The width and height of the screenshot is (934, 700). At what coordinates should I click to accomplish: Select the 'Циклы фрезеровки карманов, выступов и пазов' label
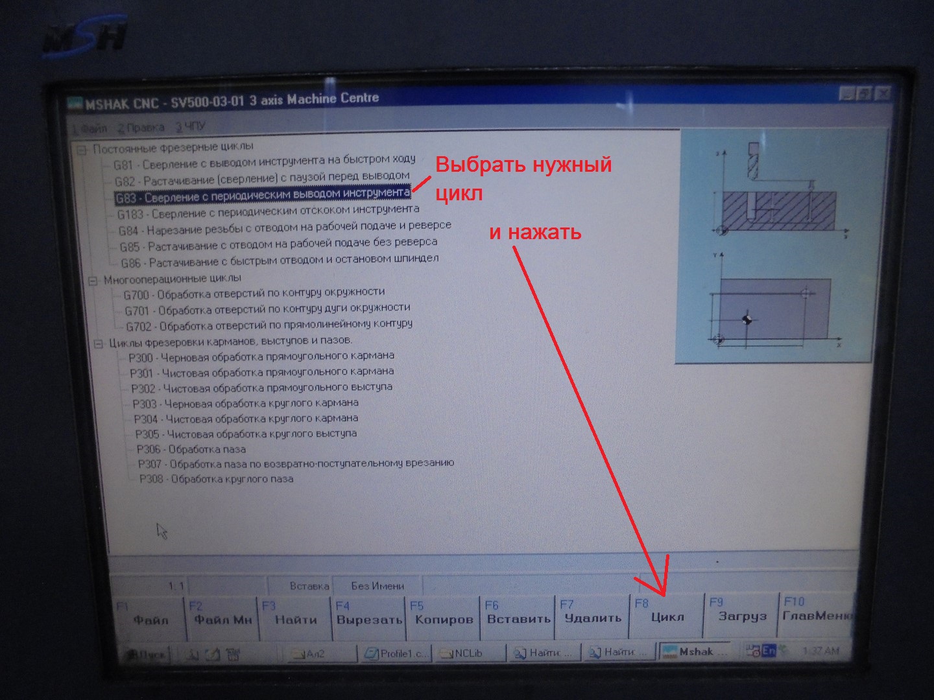click(x=231, y=341)
